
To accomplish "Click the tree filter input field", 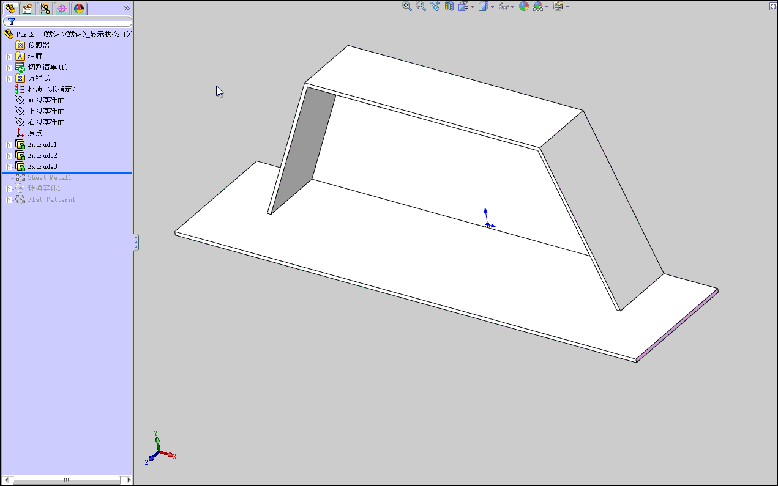I will (67, 22).
